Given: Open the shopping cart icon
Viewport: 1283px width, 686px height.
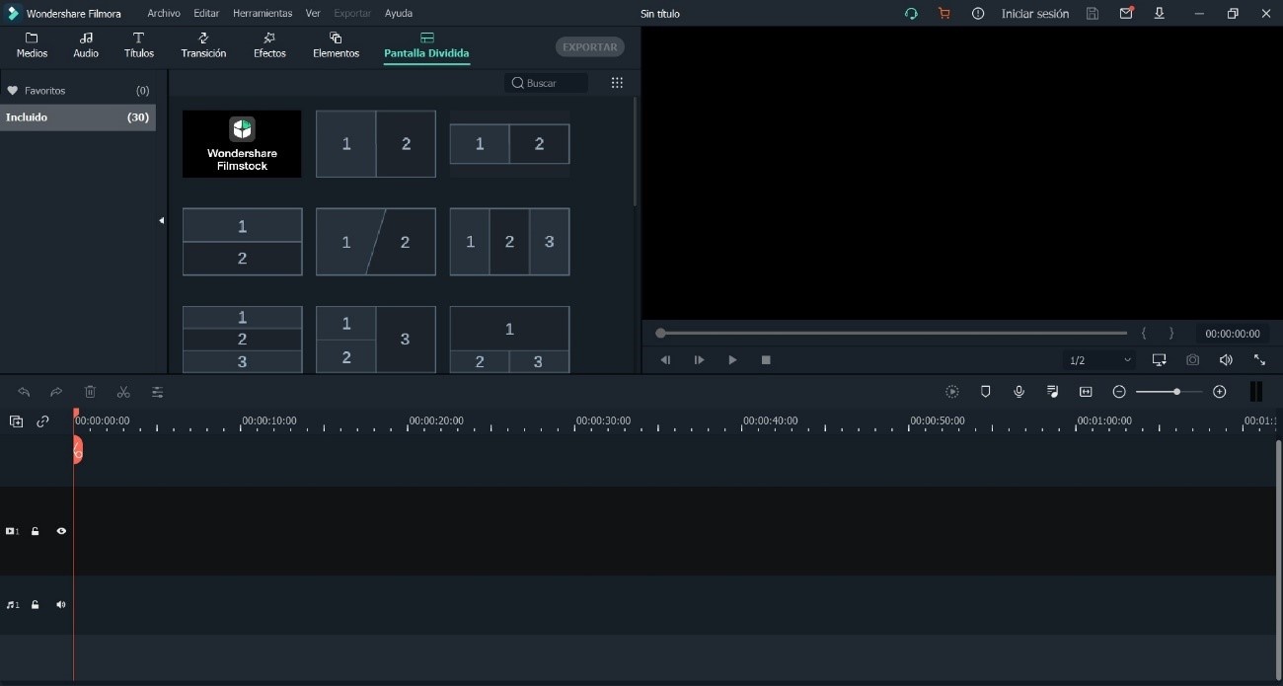Looking at the screenshot, I should [x=943, y=14].
